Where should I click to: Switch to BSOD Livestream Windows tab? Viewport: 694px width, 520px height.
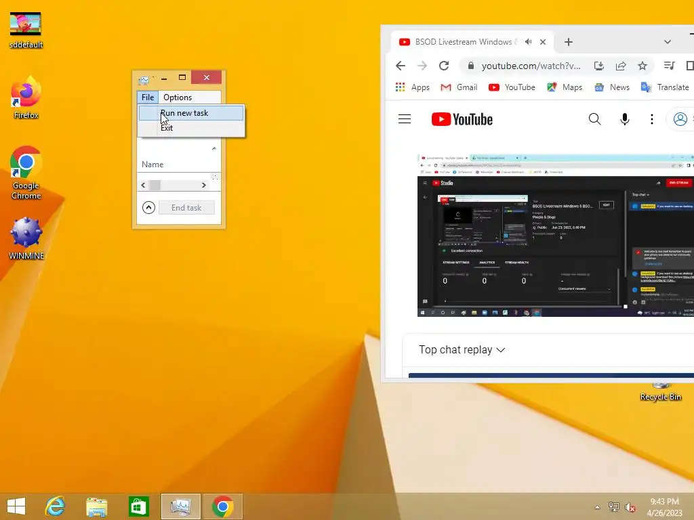coord(466,42)
